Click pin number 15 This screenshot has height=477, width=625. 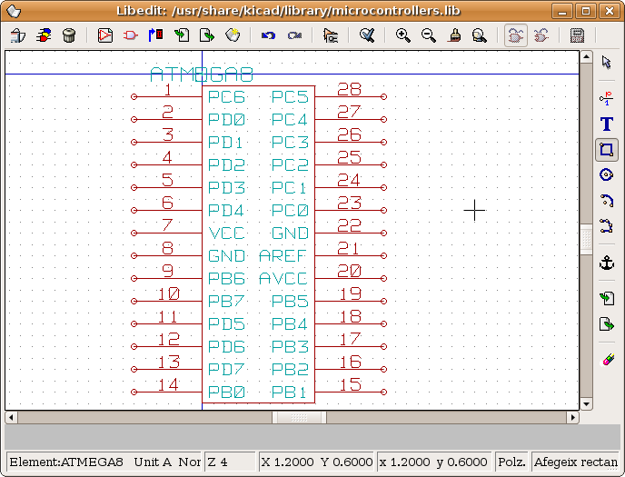click(x=351, y=385)
